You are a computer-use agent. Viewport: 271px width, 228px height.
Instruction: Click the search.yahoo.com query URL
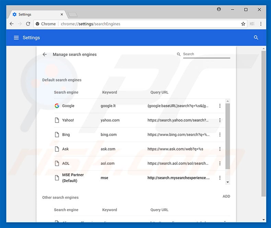(x=178, y=120)
